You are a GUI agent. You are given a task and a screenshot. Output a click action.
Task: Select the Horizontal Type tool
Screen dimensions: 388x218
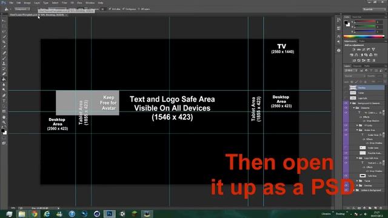4,101
